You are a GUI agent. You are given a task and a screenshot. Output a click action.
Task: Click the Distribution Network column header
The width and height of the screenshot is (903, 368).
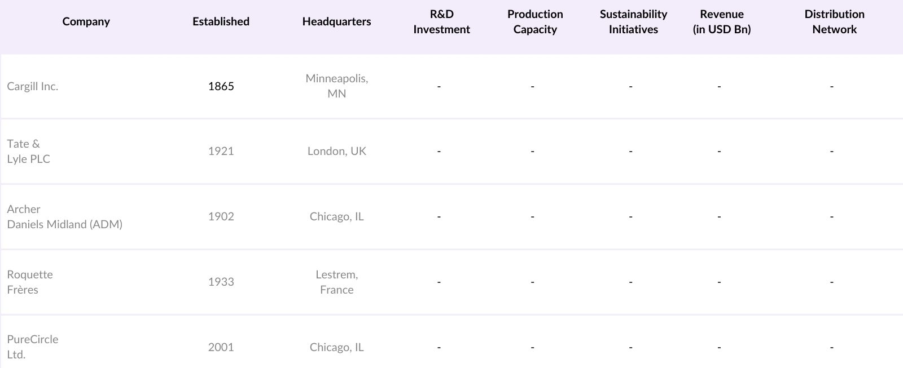[834, 21]
